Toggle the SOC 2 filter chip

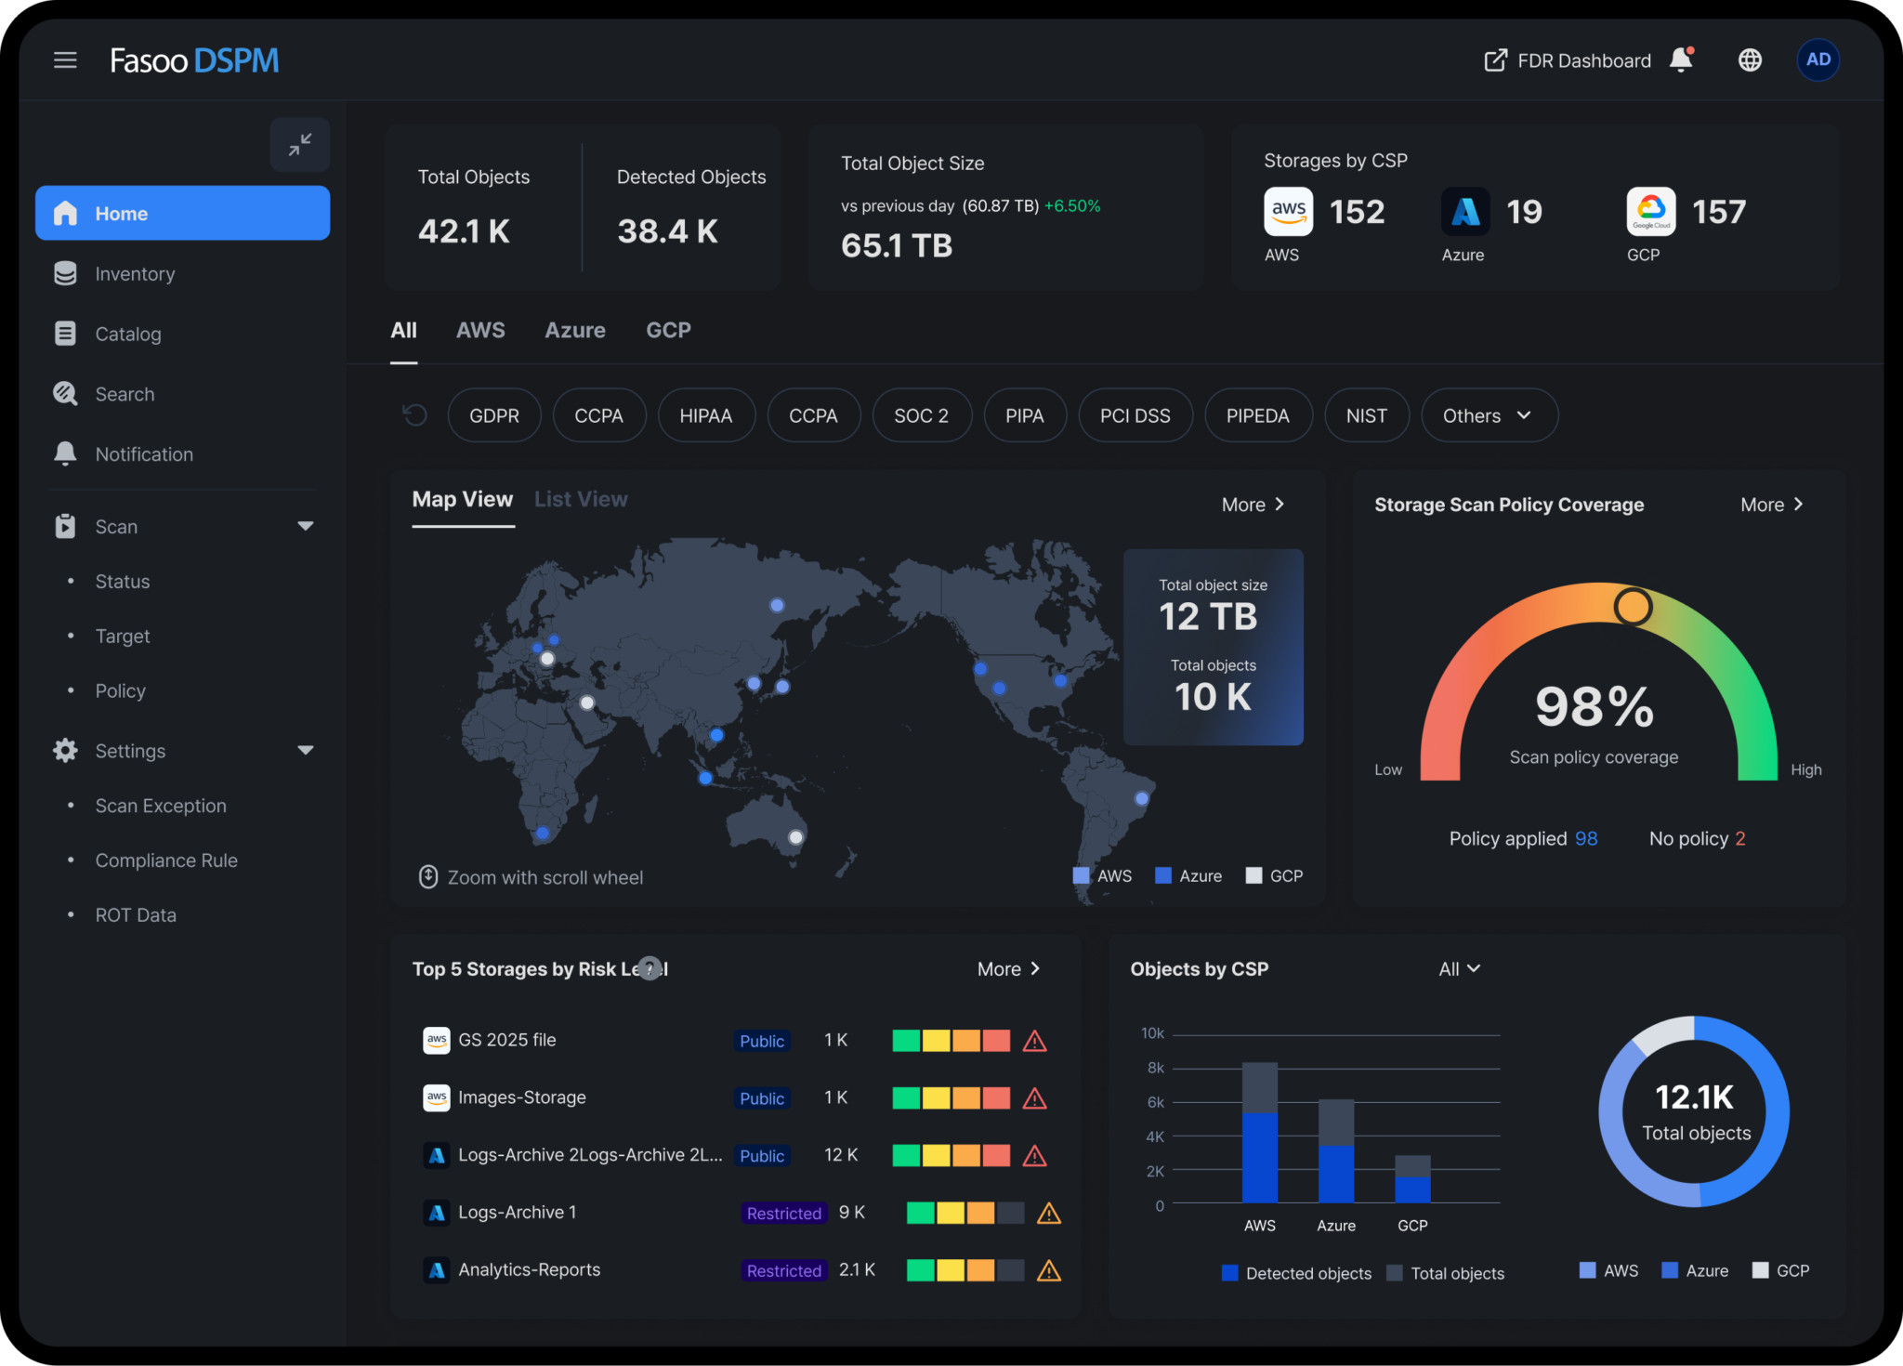click(921, 414)
